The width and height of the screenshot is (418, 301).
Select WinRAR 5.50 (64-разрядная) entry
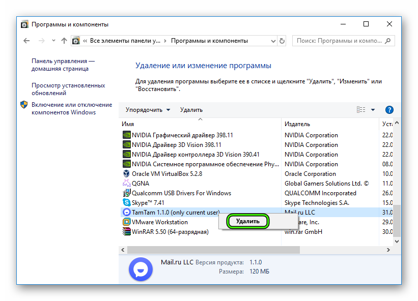pyautogui.click(x=170, y=232)
